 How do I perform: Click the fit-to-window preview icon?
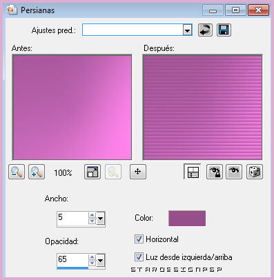(x=92, y=172)
